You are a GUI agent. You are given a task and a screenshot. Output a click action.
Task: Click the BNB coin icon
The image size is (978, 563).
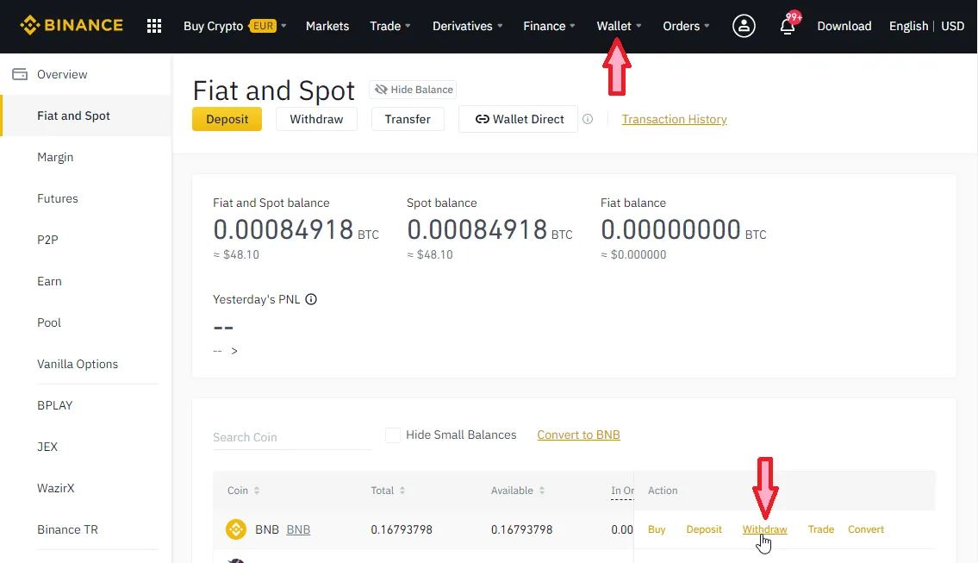[x=236, y=529]
